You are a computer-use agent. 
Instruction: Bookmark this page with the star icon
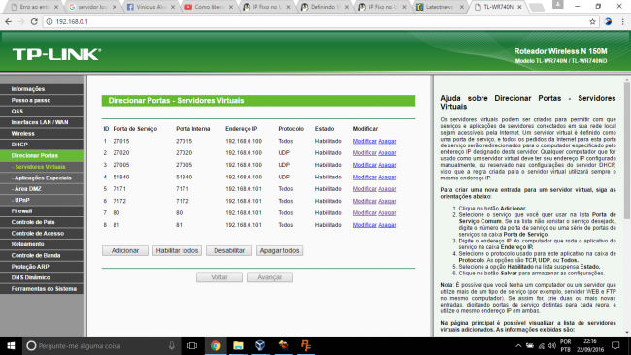pos(592,21)
